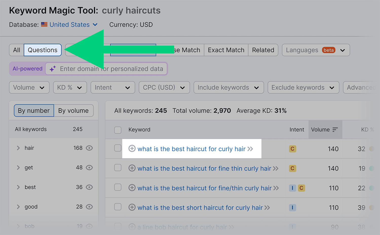The width and height of the screenshot is (380, 235).
Task: Tick the select-all checkbox in Keyword header
Action: click(118, 130)
